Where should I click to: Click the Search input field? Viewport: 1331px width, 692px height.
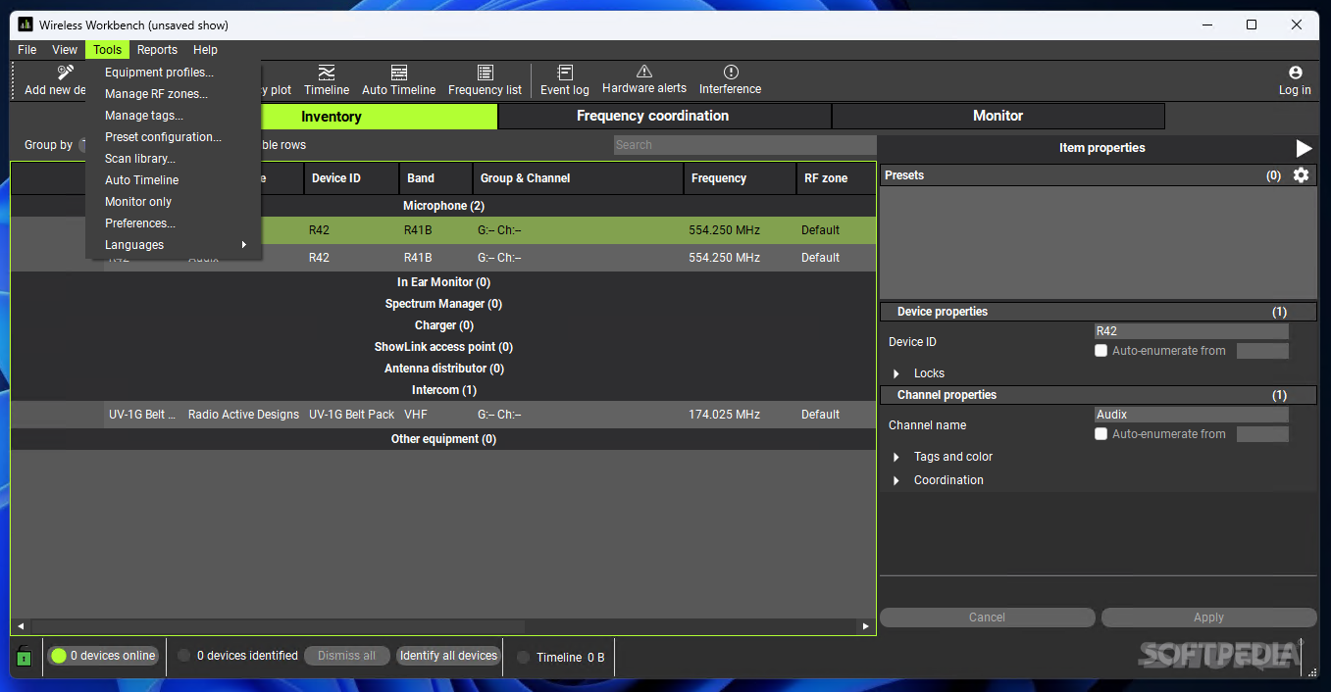[744, 145]
